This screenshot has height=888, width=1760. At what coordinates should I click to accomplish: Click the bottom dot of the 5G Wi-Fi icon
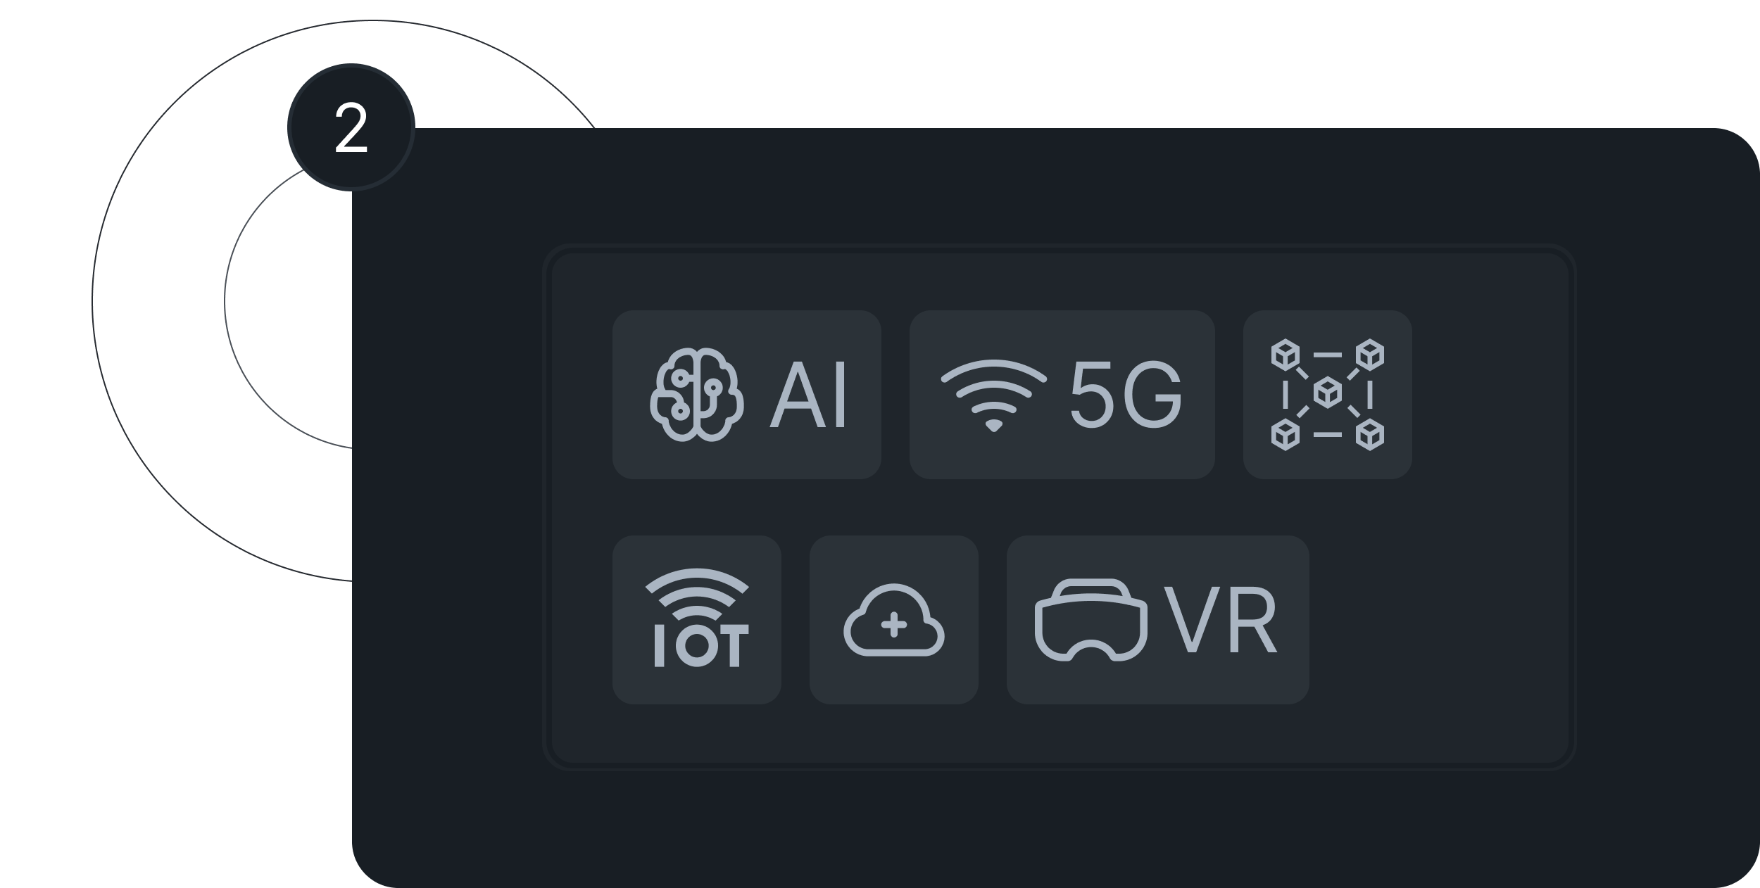click(x=993, y=425)
